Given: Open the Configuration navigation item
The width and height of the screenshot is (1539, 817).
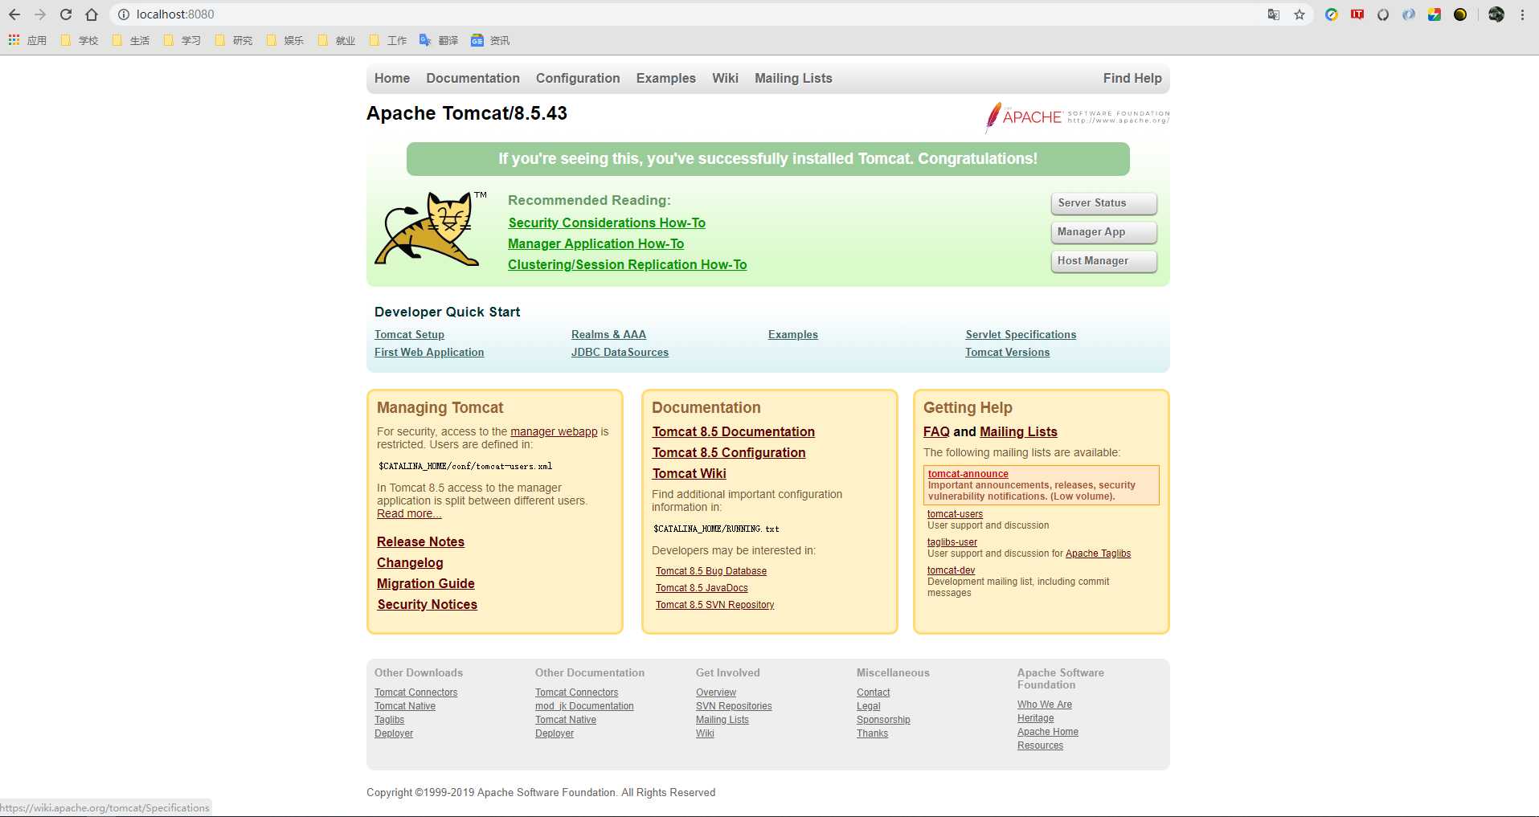Looking at the screenshot, I should pyautogui.click(x=578, y=78).
